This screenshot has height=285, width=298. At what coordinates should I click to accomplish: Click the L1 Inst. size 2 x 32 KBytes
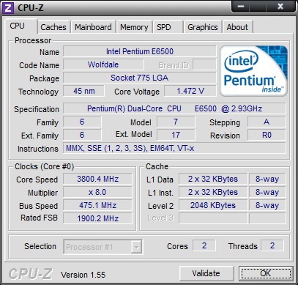pyautogui.click(x=213, y=192)
